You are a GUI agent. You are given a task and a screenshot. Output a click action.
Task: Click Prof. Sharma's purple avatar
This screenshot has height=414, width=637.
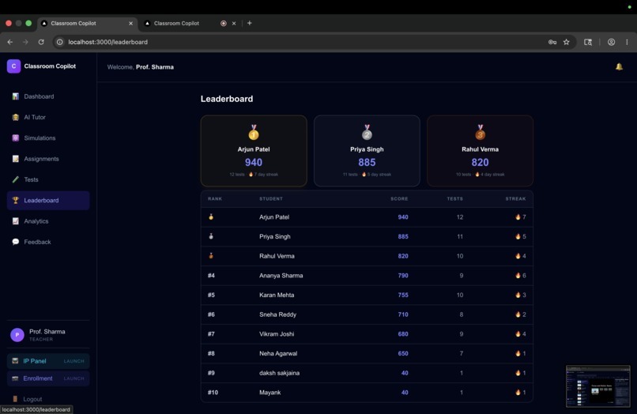17,335
